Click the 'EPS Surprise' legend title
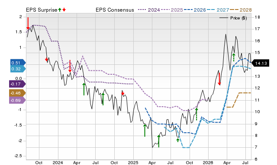Image resolution: width=277 pixels, height=165 pixels. (42, 10)
